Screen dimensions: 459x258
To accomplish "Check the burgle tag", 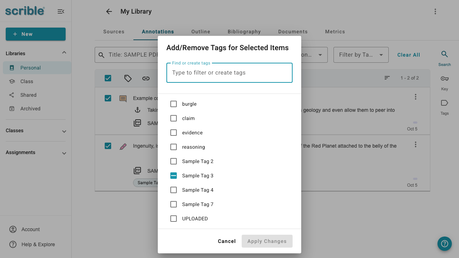I will click(x=174, y=104).
